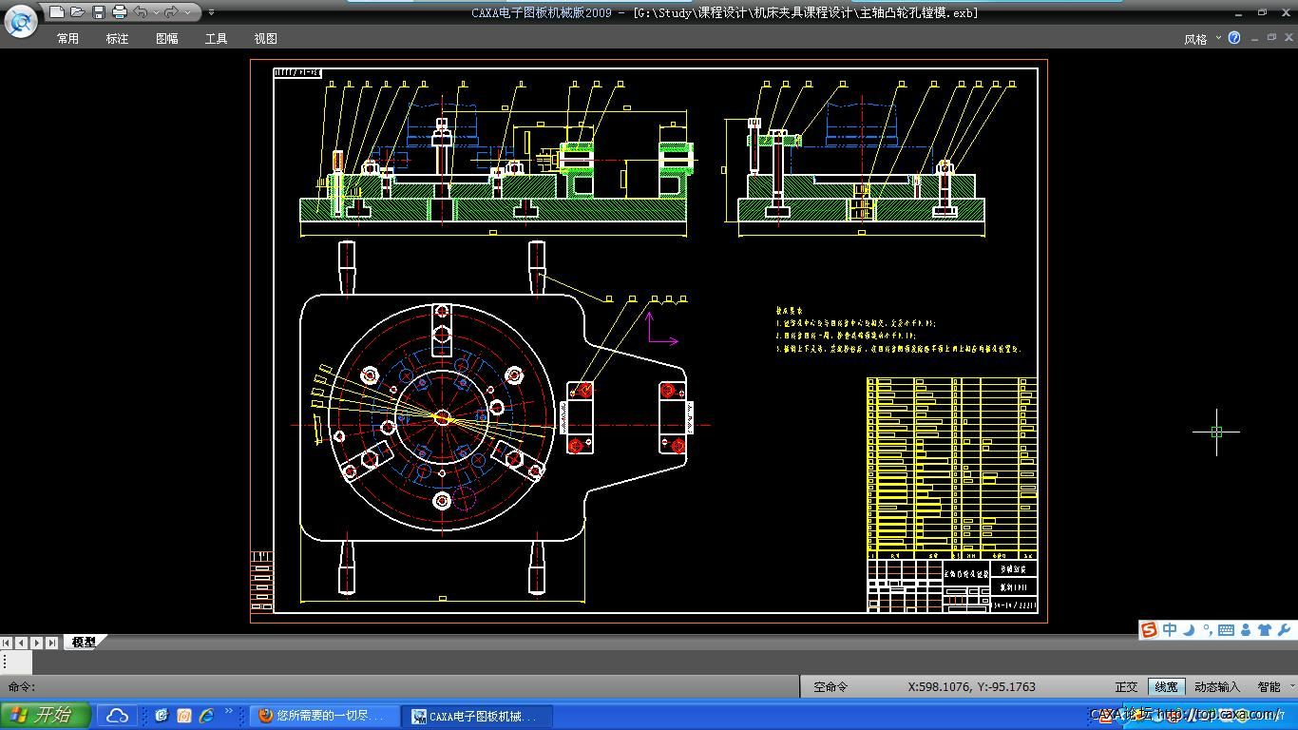This screenshot has width=1298, height=730.
Task: Open the 常用 ribbon tab
Action: [x=67, y=39]
